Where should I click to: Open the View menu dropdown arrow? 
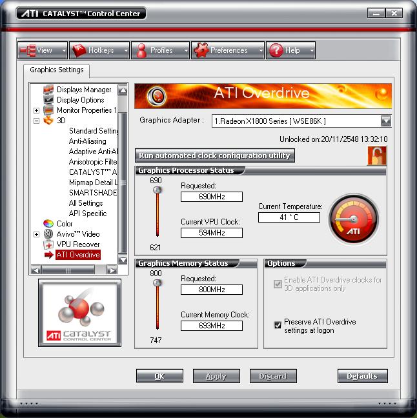[64, 50]
